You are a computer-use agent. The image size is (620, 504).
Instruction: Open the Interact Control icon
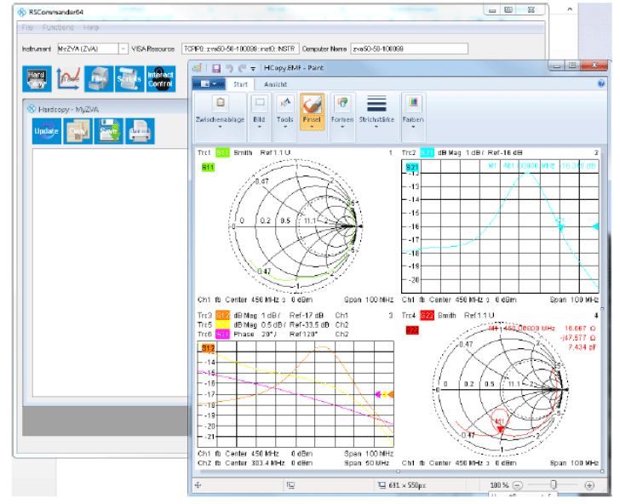[160, 78]
